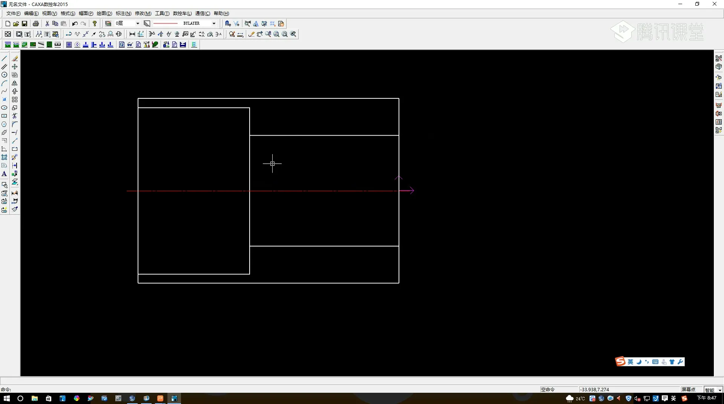Select the Array (grid) tool
Image resolution: width=724 pixels, height=404 pixels.
15,99
